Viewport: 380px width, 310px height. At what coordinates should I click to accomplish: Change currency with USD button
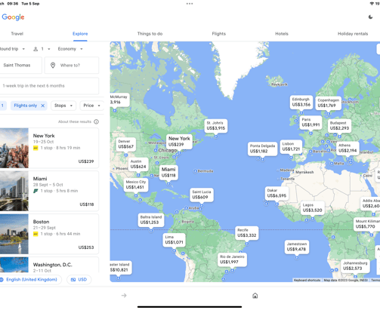[x=79, y=280]
